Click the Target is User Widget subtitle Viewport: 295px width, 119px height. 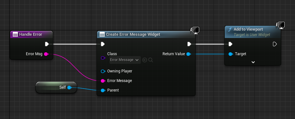tap(252, 35)
